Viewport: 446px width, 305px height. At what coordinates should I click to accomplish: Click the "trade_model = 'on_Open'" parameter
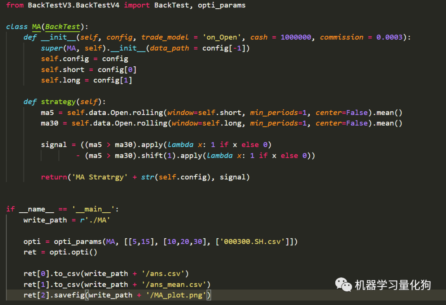(x=191, y=37)
